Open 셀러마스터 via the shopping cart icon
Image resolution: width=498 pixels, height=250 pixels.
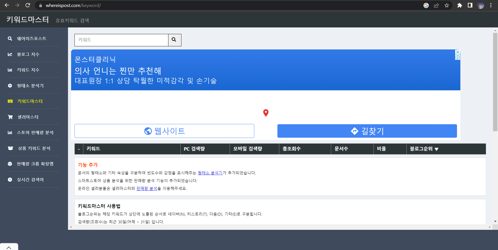click(x=10, y=117)
